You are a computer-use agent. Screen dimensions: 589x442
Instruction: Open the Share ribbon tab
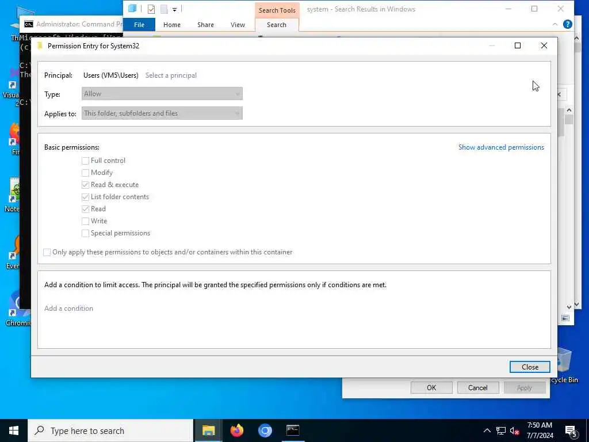click(x=205, y=25)
